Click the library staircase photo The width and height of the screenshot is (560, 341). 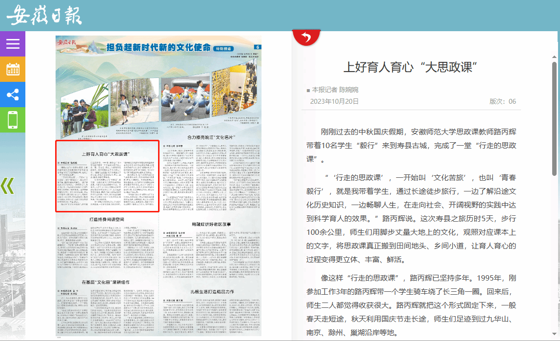tap(234, 88)
